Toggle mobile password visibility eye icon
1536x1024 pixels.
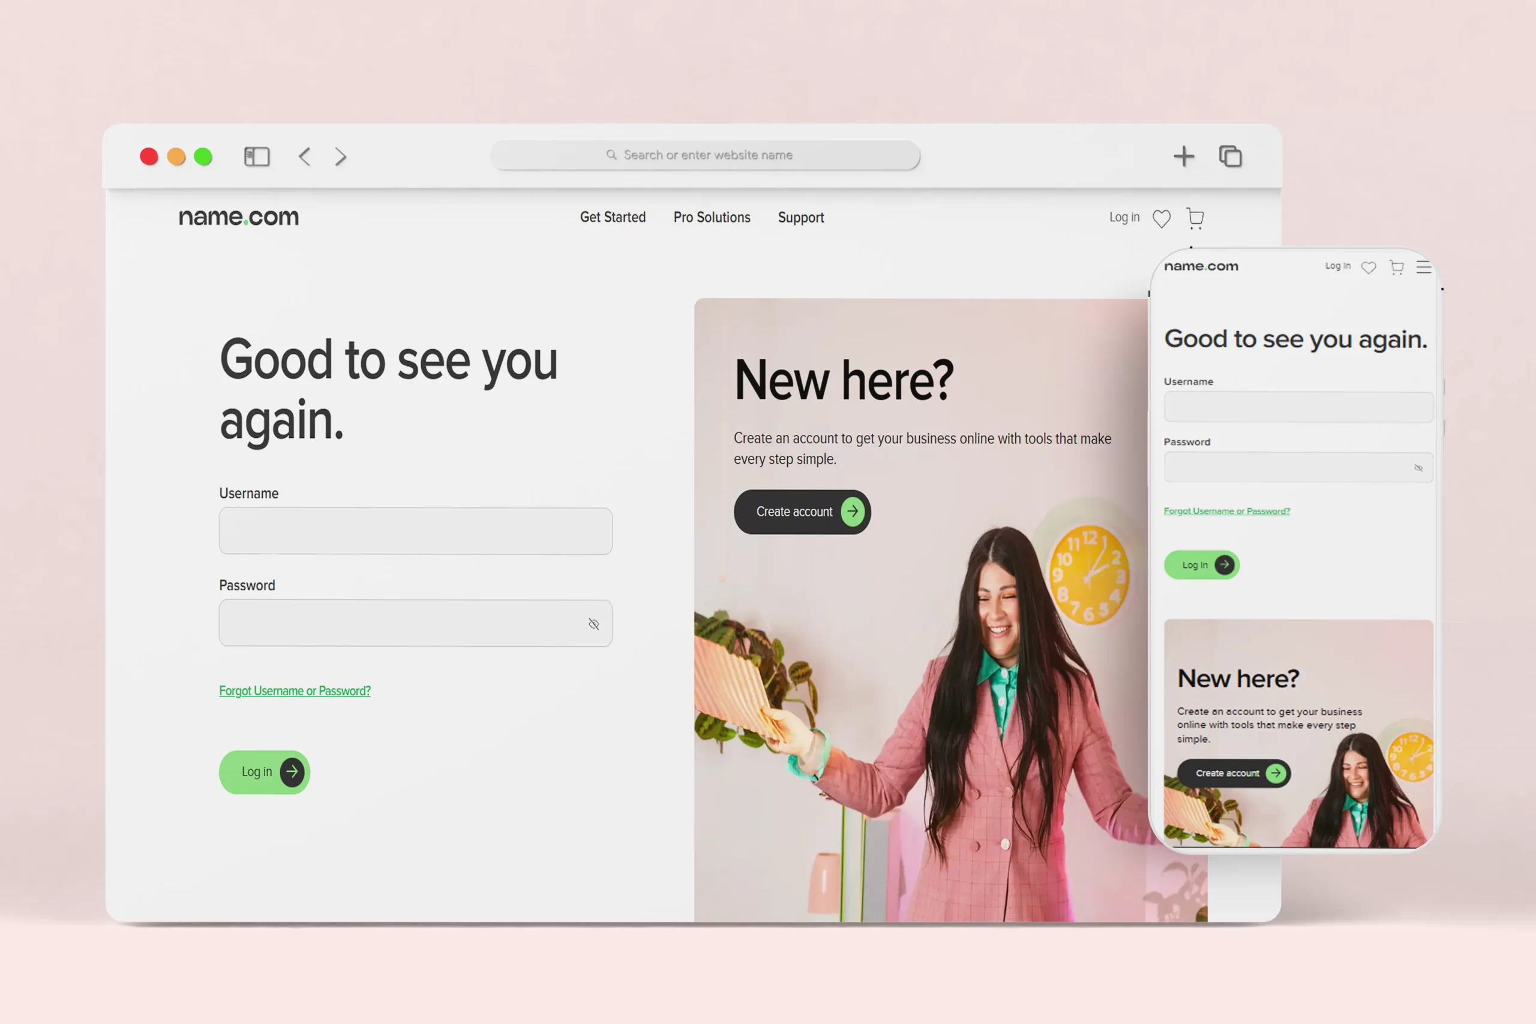1418,467
